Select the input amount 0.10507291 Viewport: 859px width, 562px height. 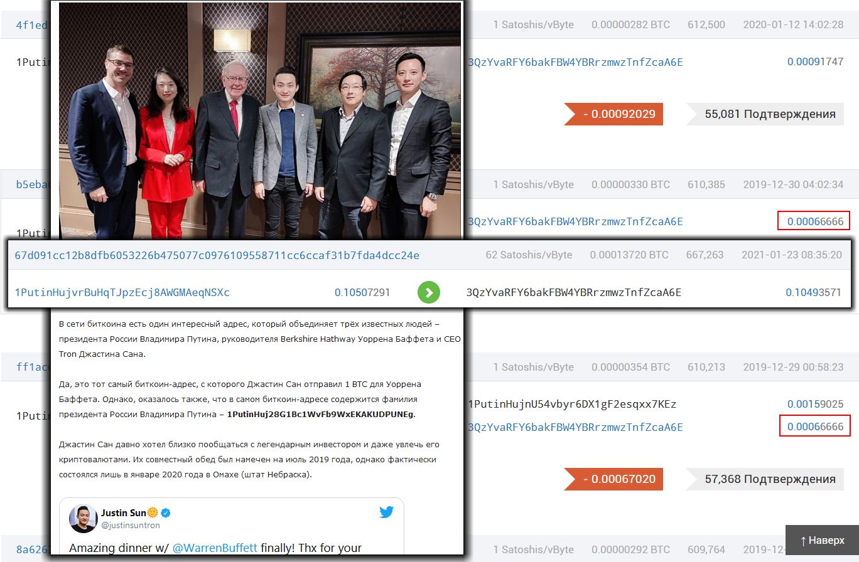(362, 292)
